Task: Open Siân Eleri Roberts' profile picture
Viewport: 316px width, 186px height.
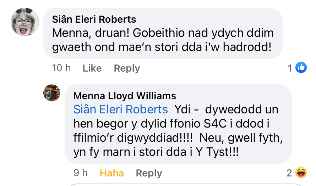Action: point(25,22)
